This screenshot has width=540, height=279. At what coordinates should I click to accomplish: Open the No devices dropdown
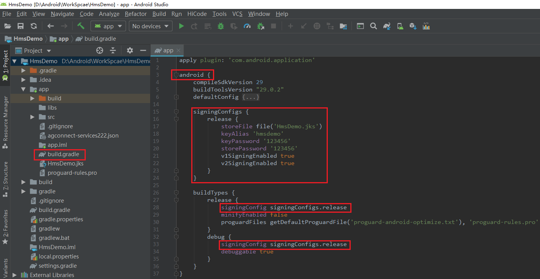[151, 26]
